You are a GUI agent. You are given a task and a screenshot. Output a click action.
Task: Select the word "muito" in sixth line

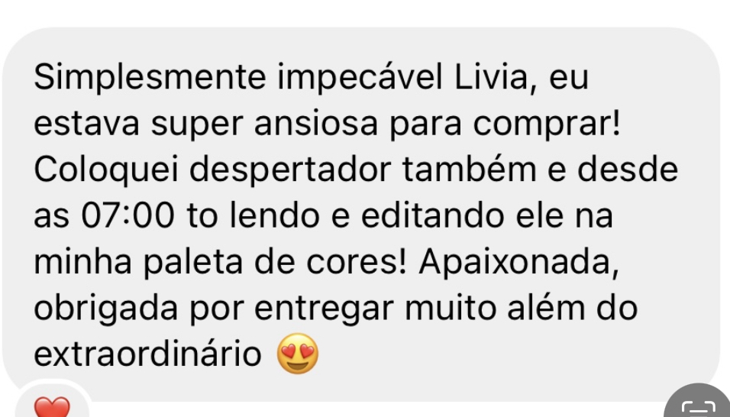coord(451,308)
